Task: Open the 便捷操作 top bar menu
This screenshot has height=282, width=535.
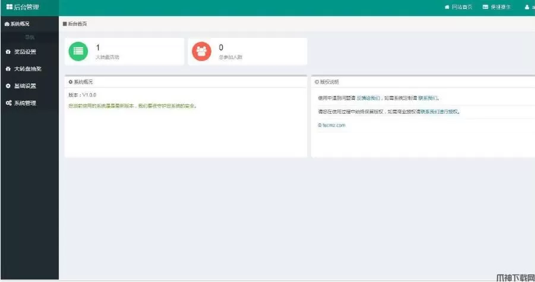Action: (497, 7)
